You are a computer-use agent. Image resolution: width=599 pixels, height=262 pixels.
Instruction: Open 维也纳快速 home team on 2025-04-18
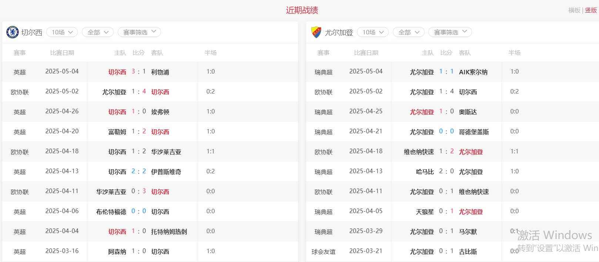[x=419, y=152]
